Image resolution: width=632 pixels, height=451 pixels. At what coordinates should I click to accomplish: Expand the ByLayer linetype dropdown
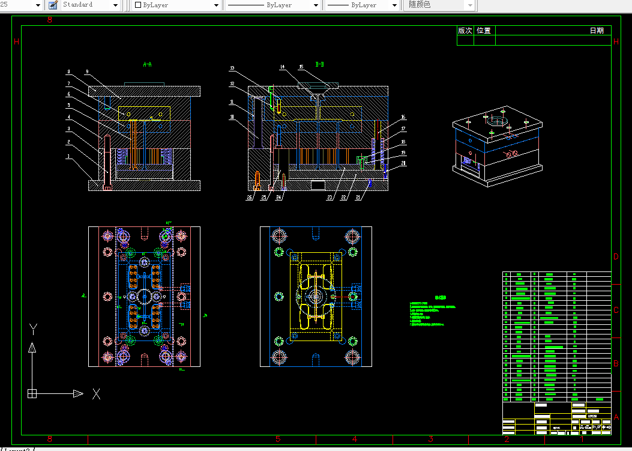[316, 5]
